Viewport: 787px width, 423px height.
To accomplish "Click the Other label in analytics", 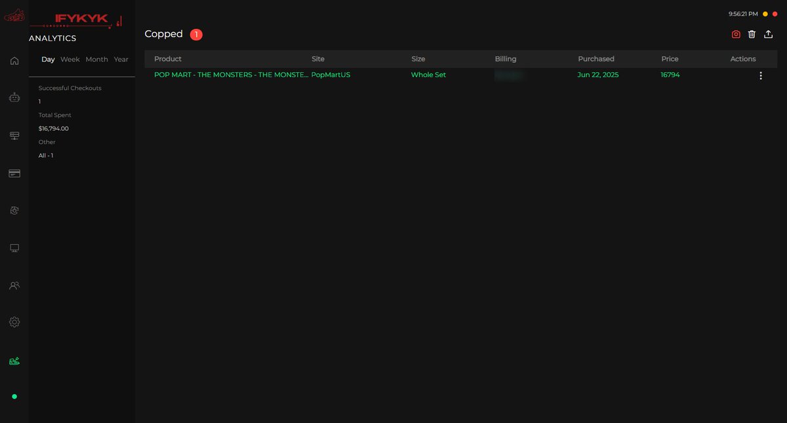I will (47, 142).
